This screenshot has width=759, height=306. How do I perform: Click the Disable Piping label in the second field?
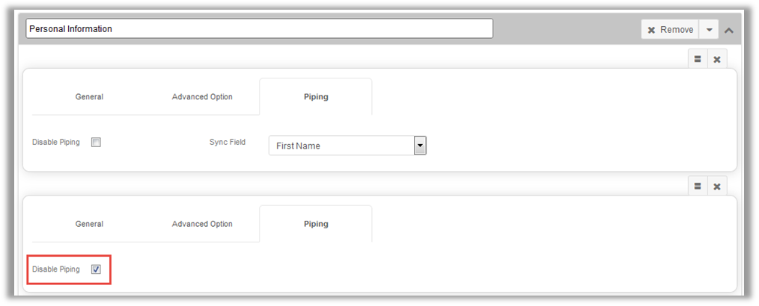(x=56, y=269)
